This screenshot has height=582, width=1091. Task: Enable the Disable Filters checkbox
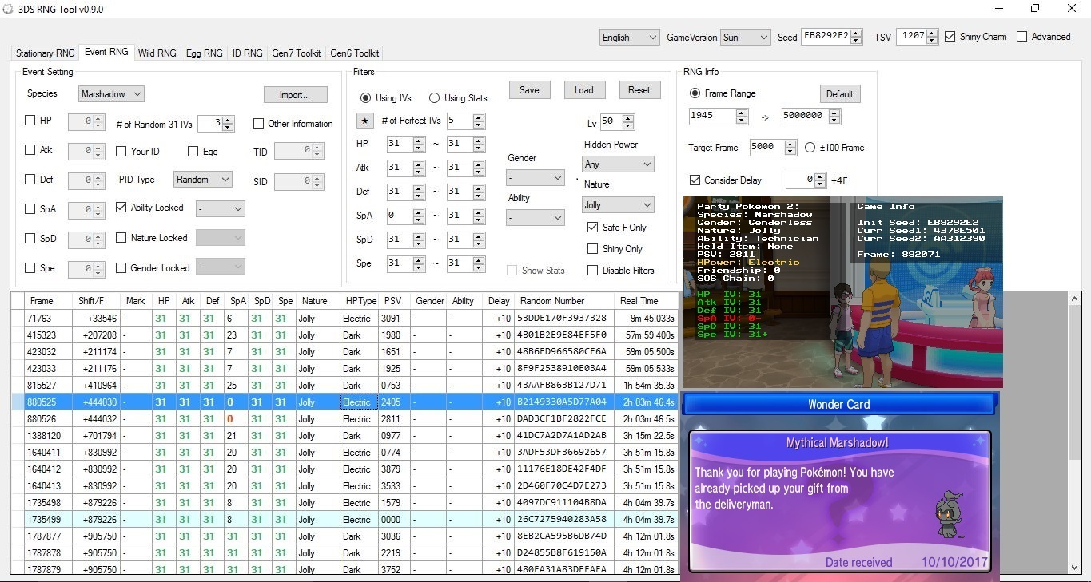592,270
